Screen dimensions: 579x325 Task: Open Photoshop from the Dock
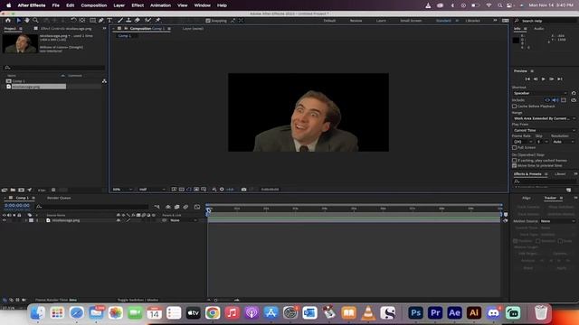coord(416,313)
